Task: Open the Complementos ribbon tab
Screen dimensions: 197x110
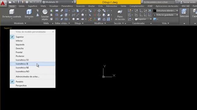Action: tap(137, 6)
